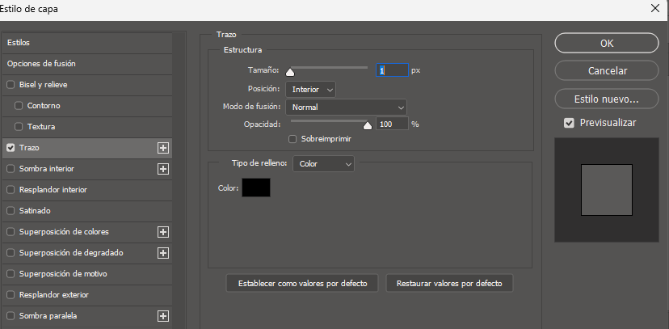
Task: Open the black stroke Color swatch
Action: [x=256, y=188]
